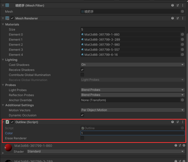Click the Mesh Filter grid component icon
Viewport: 188px width, 162px height.
coord(7,5)
